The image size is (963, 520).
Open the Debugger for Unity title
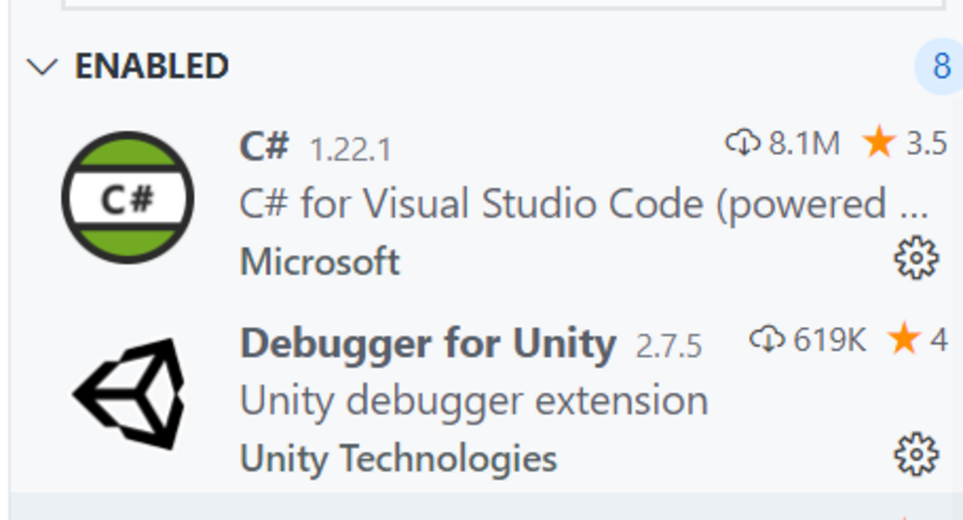click(x=428, y=343)
